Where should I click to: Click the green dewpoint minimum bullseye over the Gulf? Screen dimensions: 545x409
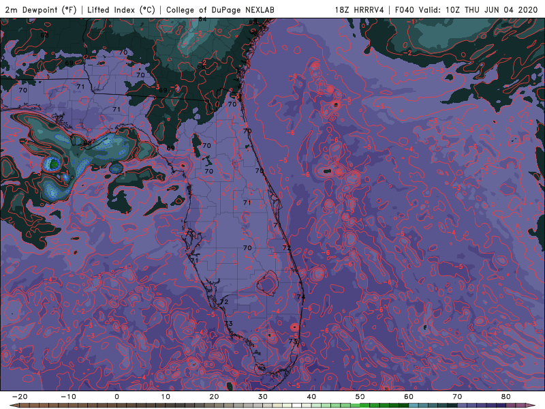tap(54, 164)
